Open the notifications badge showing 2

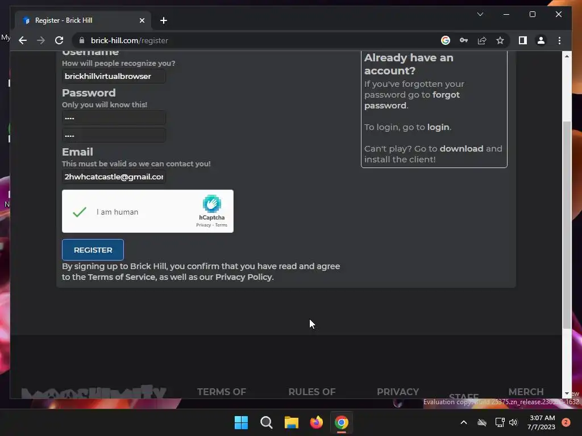point(566,422)
